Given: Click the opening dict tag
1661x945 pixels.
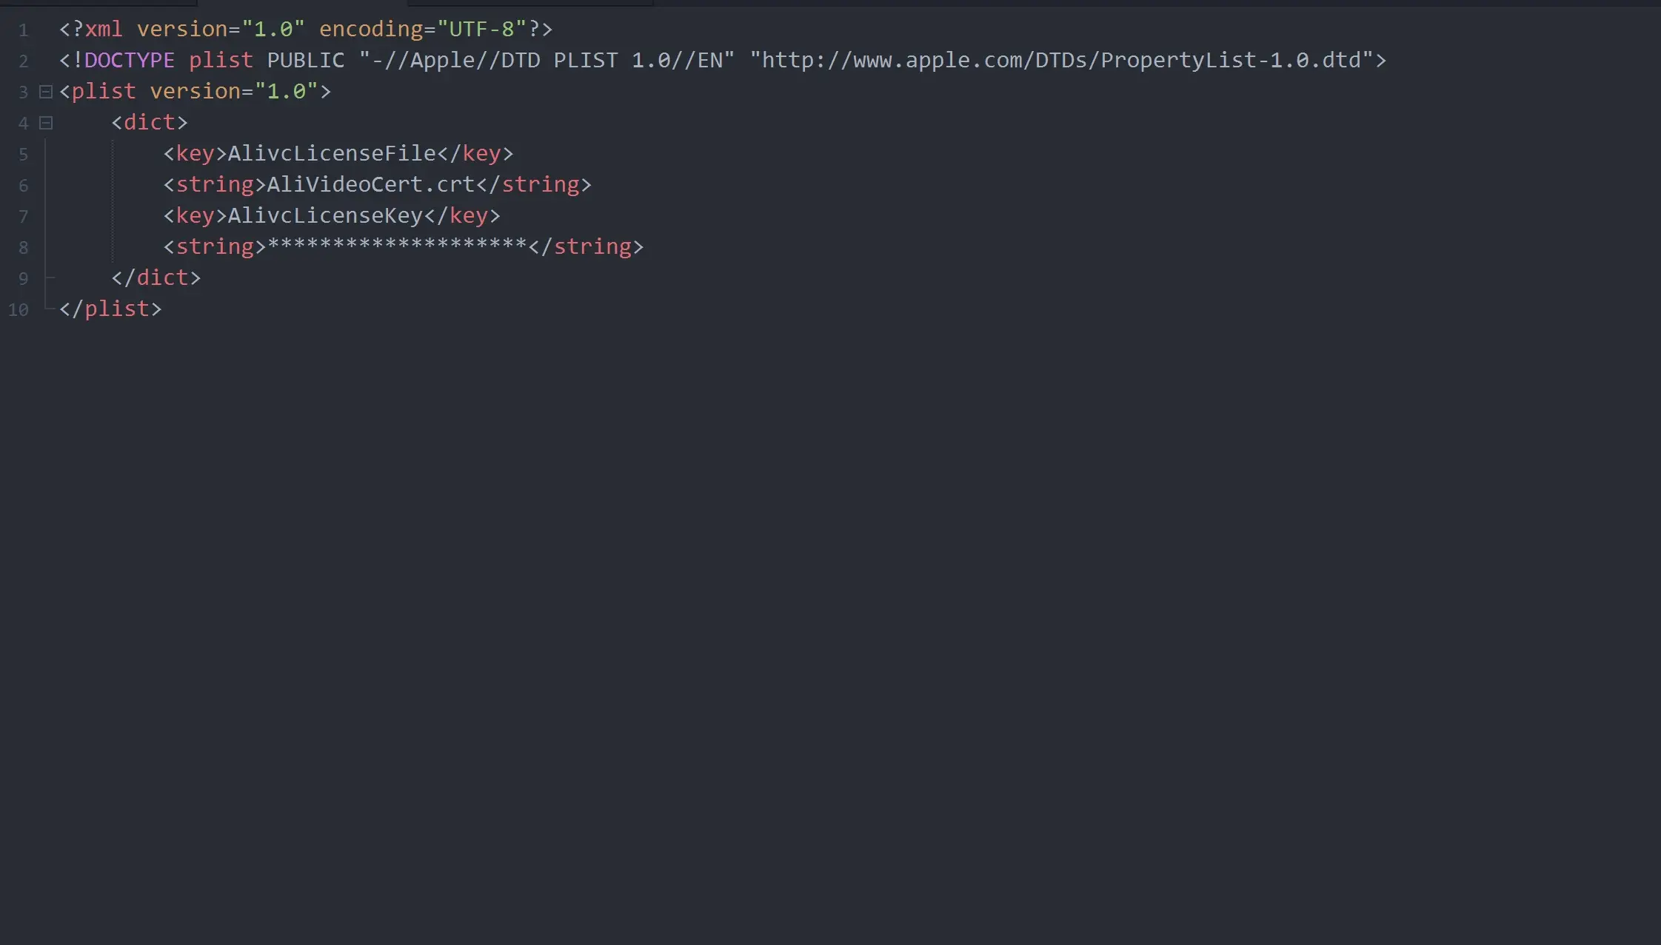Looking at the screenshot, I should 150,122.
